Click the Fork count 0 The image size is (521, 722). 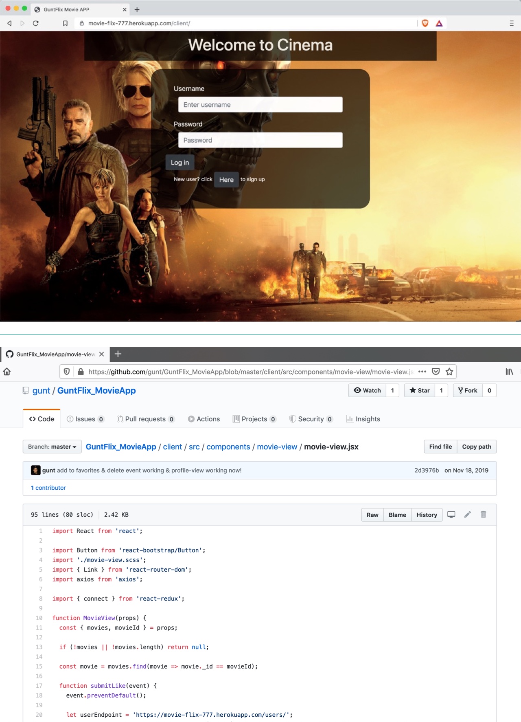point(489,390)
